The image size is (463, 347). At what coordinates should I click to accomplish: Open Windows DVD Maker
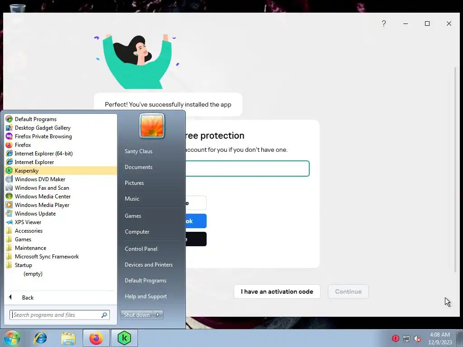click(40, 179)
